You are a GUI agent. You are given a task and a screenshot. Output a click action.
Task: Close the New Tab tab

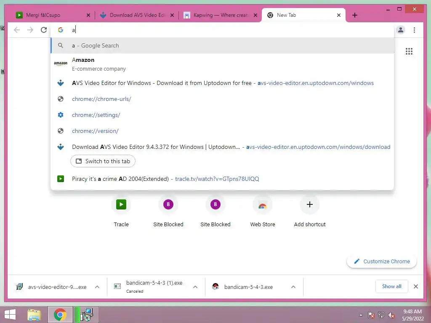click(339, 15)
